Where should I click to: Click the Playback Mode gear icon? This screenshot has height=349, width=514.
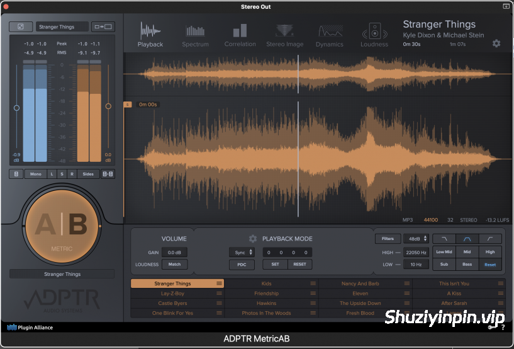pos(252,239)
